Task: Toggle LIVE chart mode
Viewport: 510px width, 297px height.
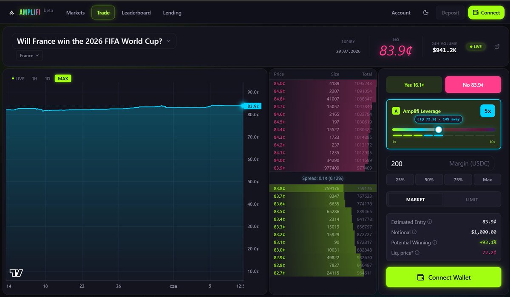Action: point(18,78)
